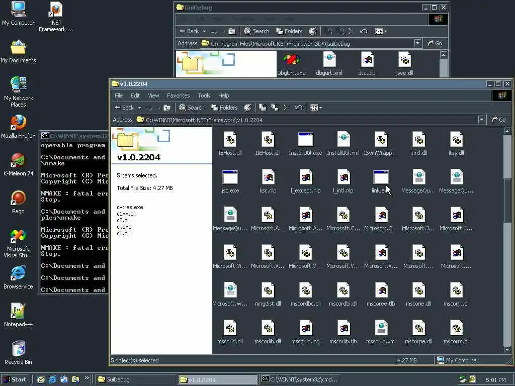Screen dimensions: 515x386
Task: Open Favorites menu in v1.0.2204 window
Action: pyautogui.click(x=179, y=95)
